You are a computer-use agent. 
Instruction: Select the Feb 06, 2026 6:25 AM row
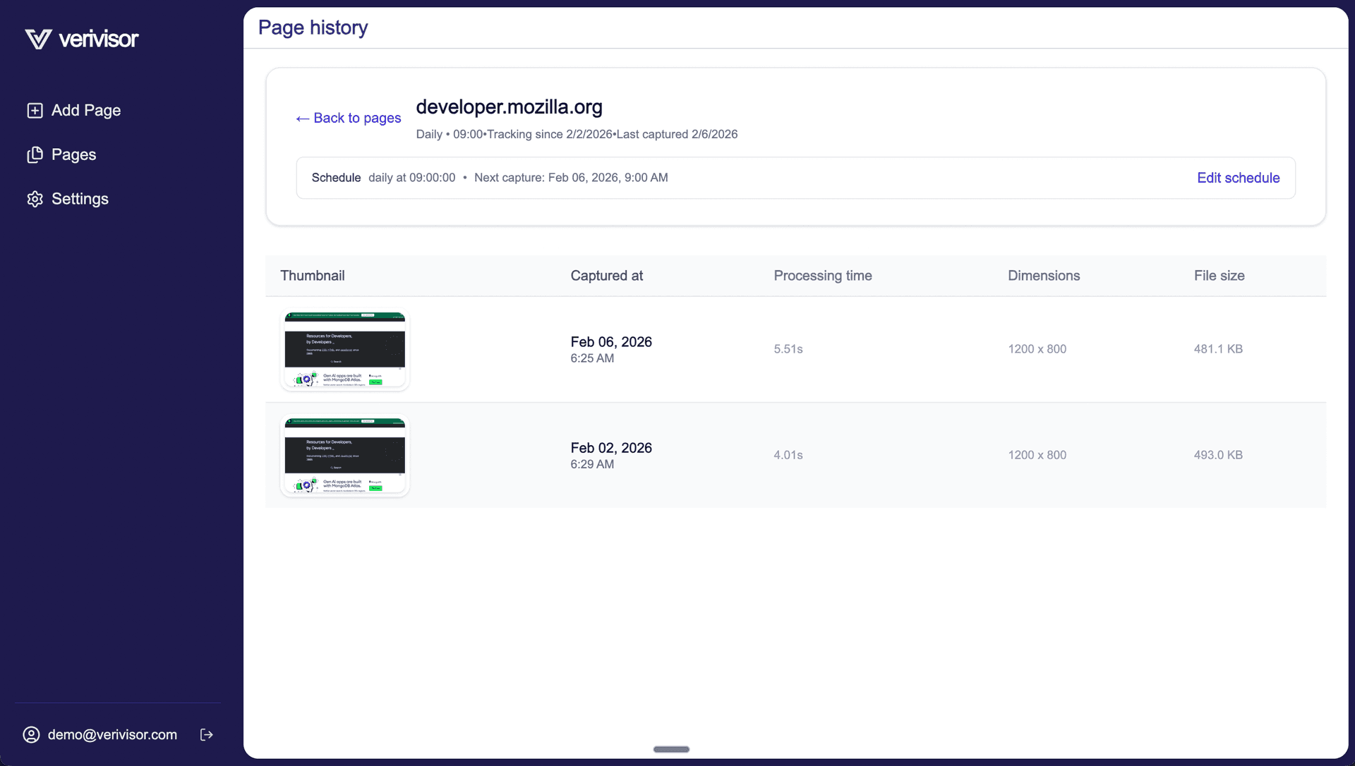610,350
